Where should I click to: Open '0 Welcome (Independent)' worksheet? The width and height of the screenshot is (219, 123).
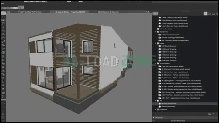(x=170, y=35)
